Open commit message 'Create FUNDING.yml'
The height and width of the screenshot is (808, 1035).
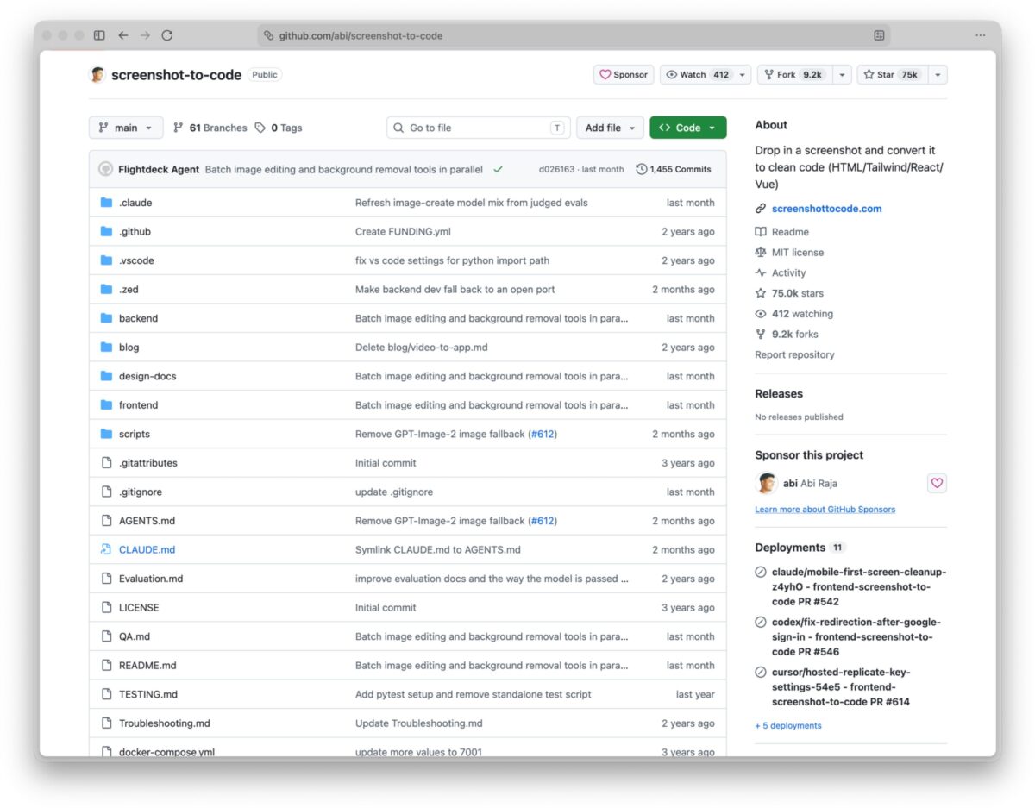pyautogui.click(x=403, y=231)
